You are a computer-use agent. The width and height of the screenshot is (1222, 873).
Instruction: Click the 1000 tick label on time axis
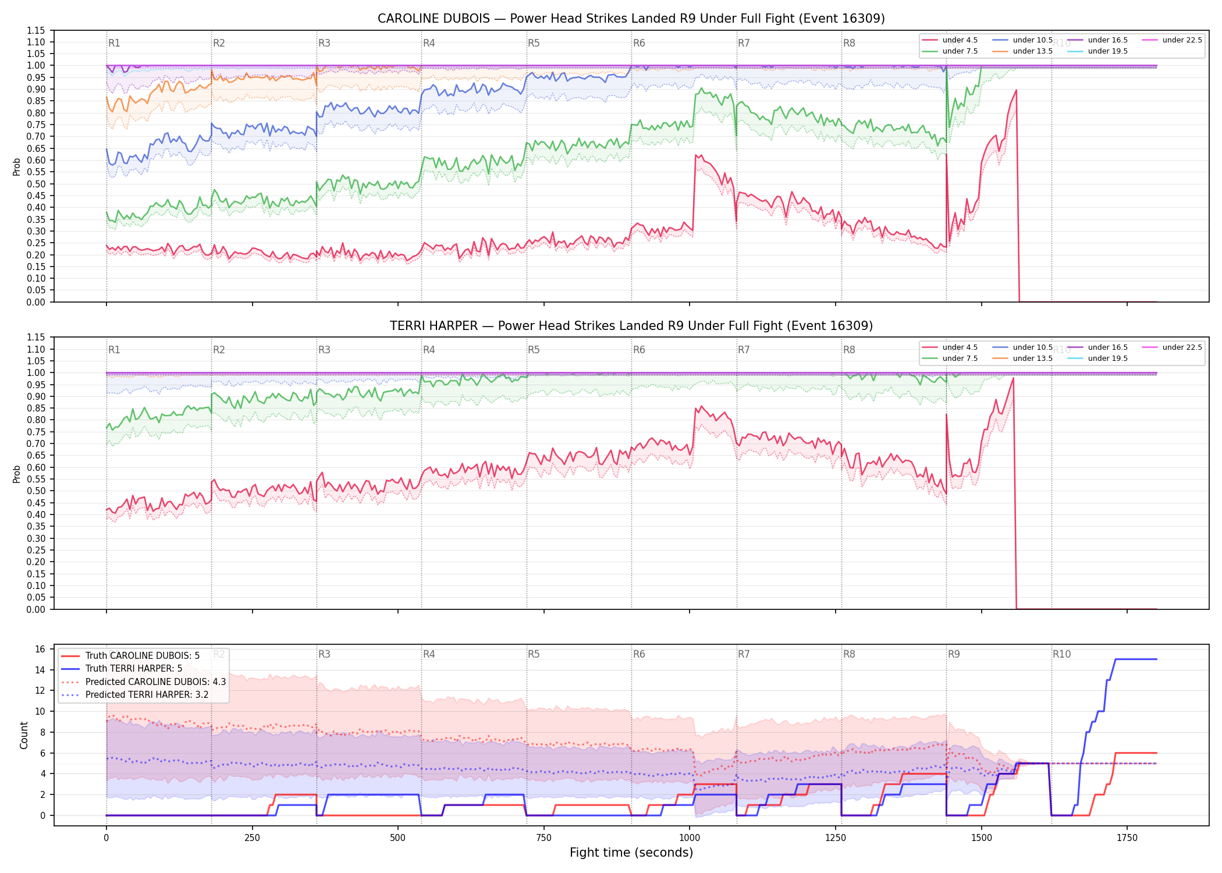[690, 838]
